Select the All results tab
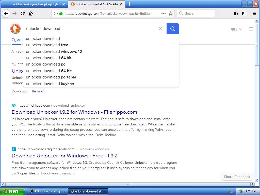260x195 pixels. click(16, 40)
